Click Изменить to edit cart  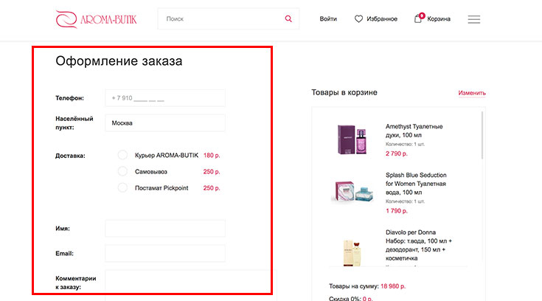(471, 93)
